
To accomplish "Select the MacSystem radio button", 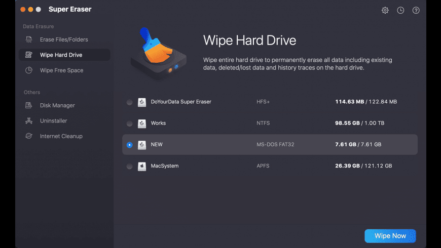I will pos(129,167).
